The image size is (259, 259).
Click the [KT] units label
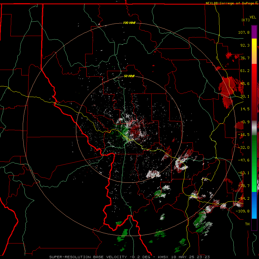point(246,20)
